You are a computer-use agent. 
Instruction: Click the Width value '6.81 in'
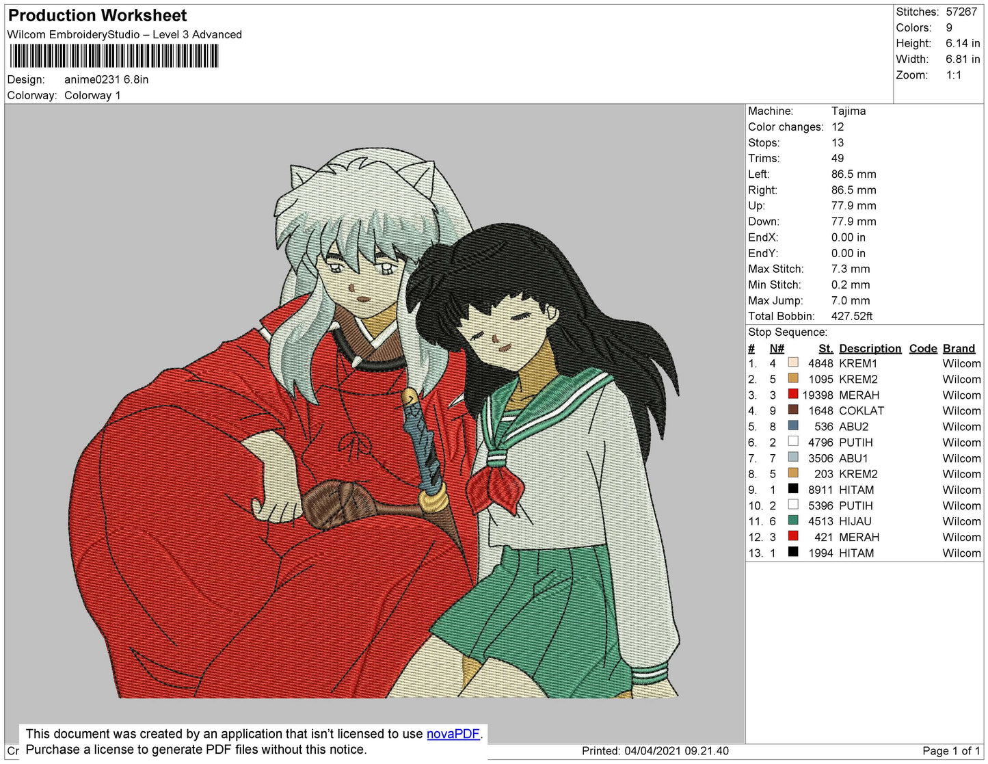point(963,59)
